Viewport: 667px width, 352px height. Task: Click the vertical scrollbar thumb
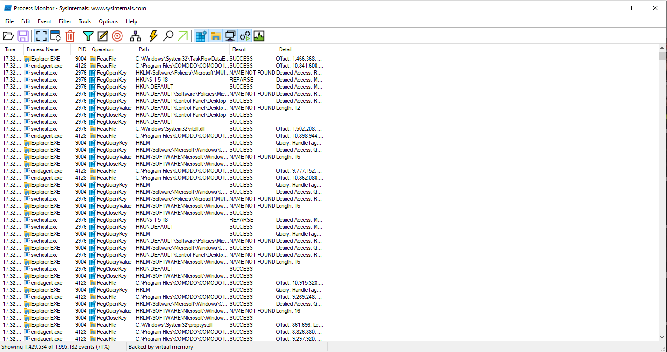[662, 56]
